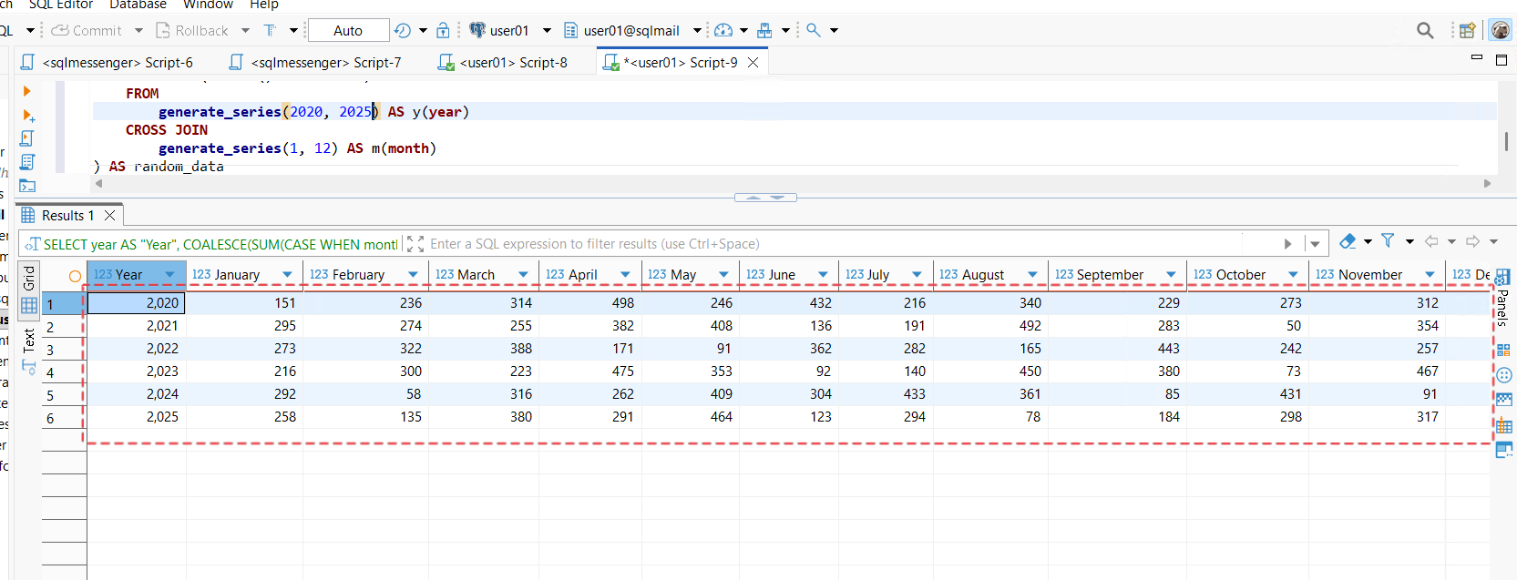Viewport: 1517px width, 580px height.
Task: Open January column sort dropdown
Action: click(x=288, y=274)
